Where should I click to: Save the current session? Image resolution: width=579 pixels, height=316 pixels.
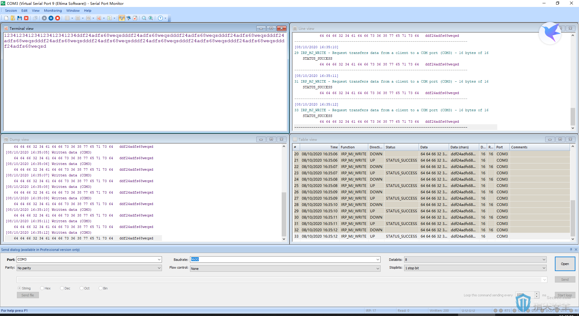20,18
